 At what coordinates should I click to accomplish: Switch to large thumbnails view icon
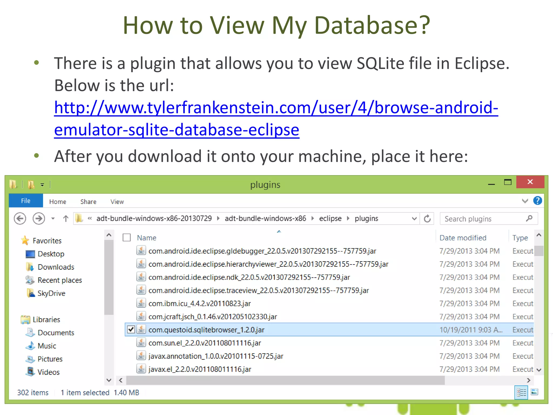(x=534, y=392)
